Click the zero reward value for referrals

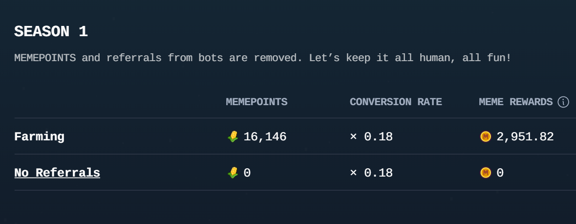click(x=500, y=173)
